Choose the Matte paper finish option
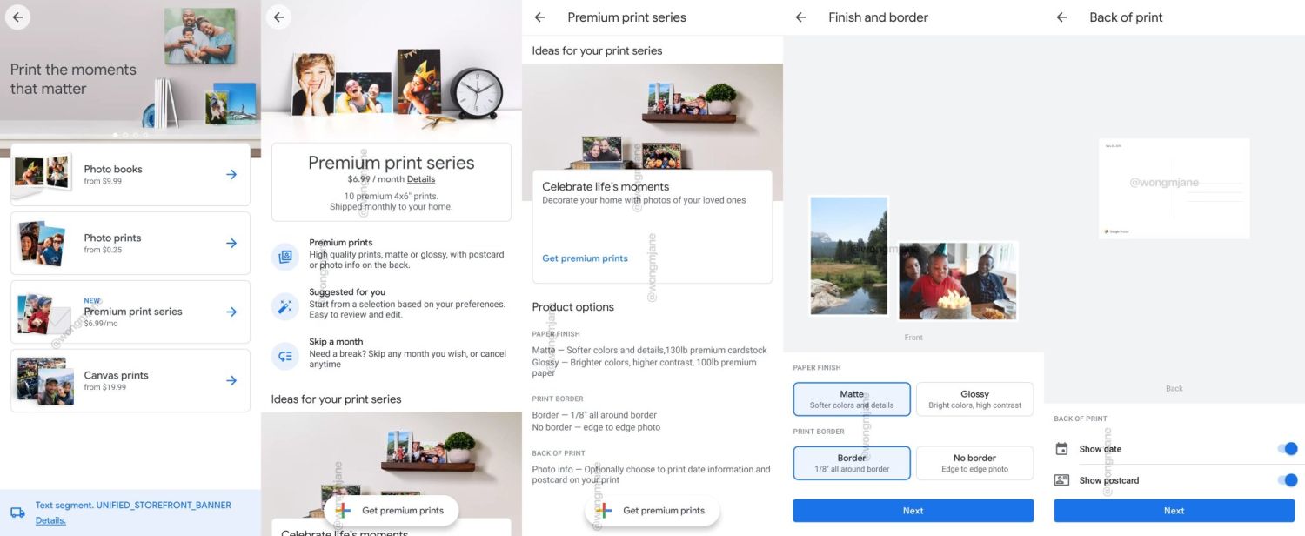 pos(852,399)
